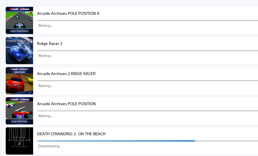Click the DEATH STRANDING 2 cover art
This screenshot has height=156, width=258.
[x=19, y=141]
